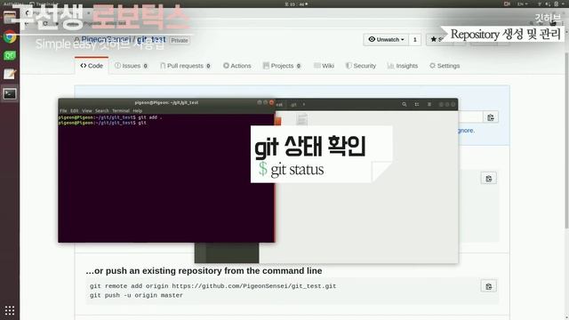Open the file manager hamburger menu
Image resolution: width=569 pixels, height=320 pixels.
point(429,105)
